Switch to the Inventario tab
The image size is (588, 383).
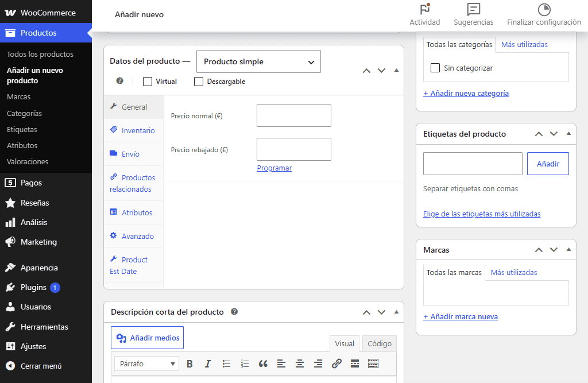tap(133, 130)
